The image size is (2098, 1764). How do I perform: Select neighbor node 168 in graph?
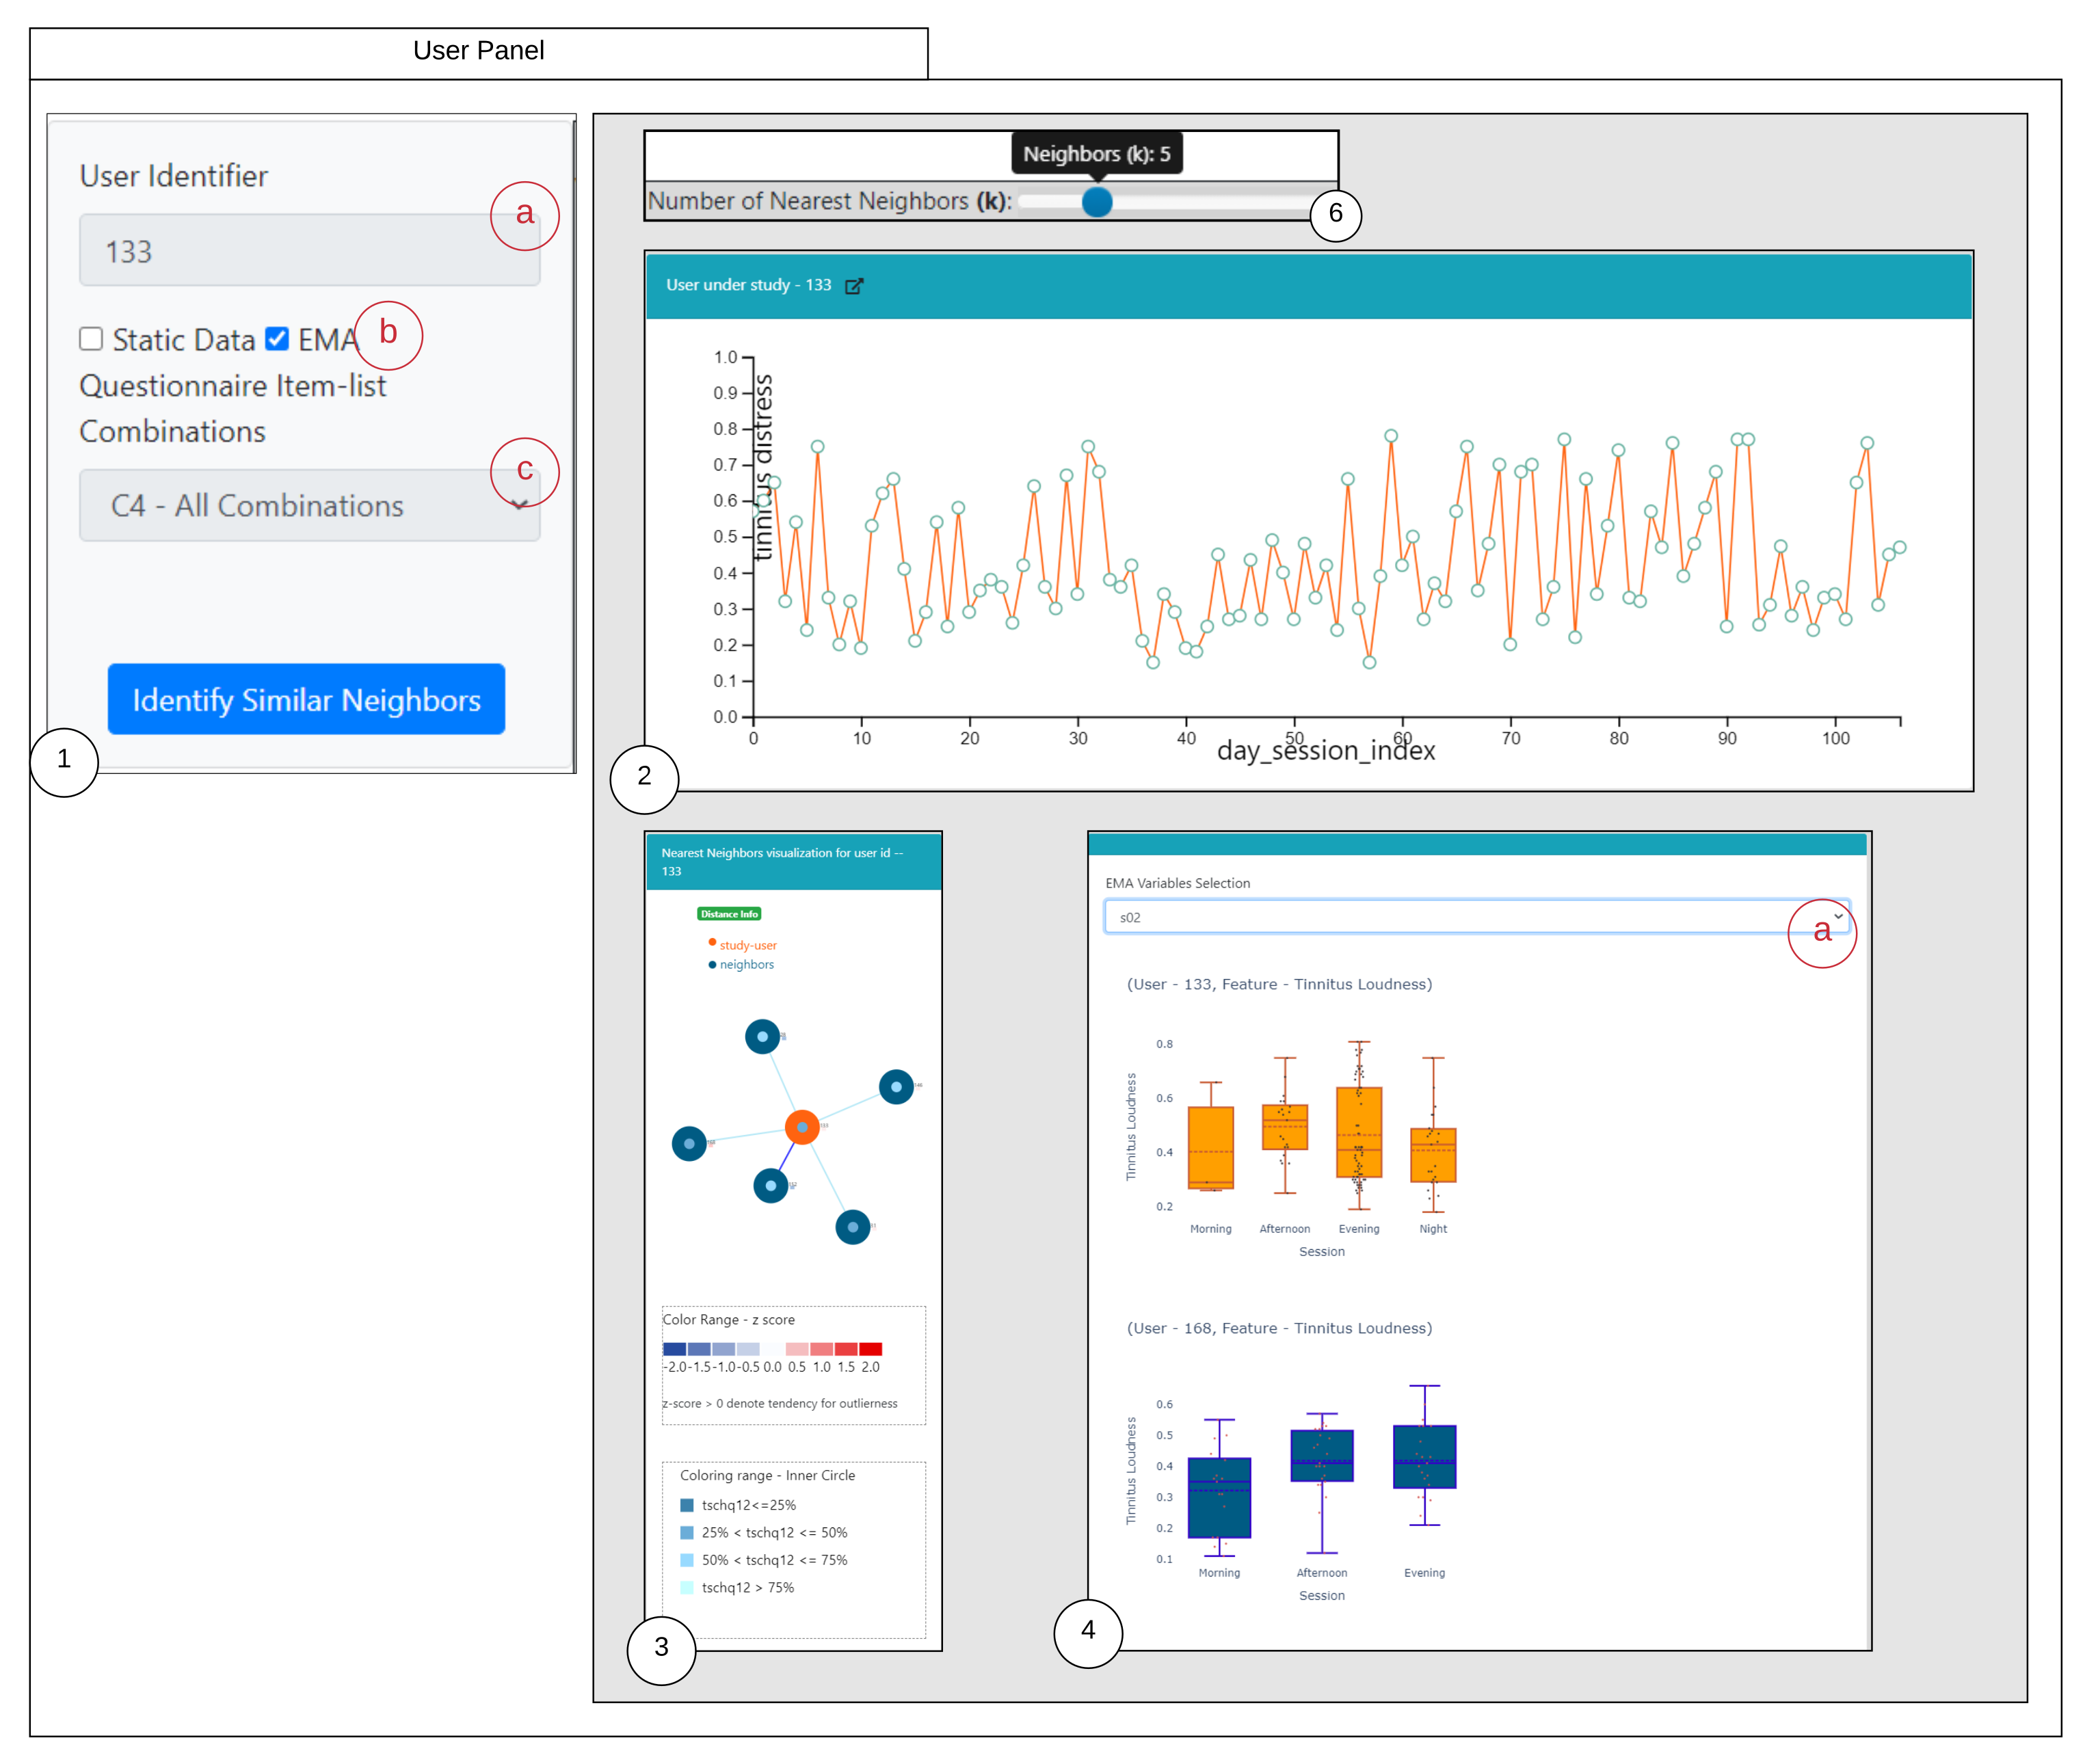pyautogui.click(x=689, y=1143)
